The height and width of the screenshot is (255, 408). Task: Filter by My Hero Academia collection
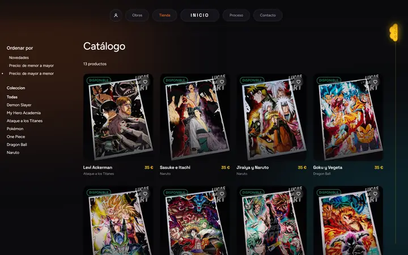click(24, 113)
